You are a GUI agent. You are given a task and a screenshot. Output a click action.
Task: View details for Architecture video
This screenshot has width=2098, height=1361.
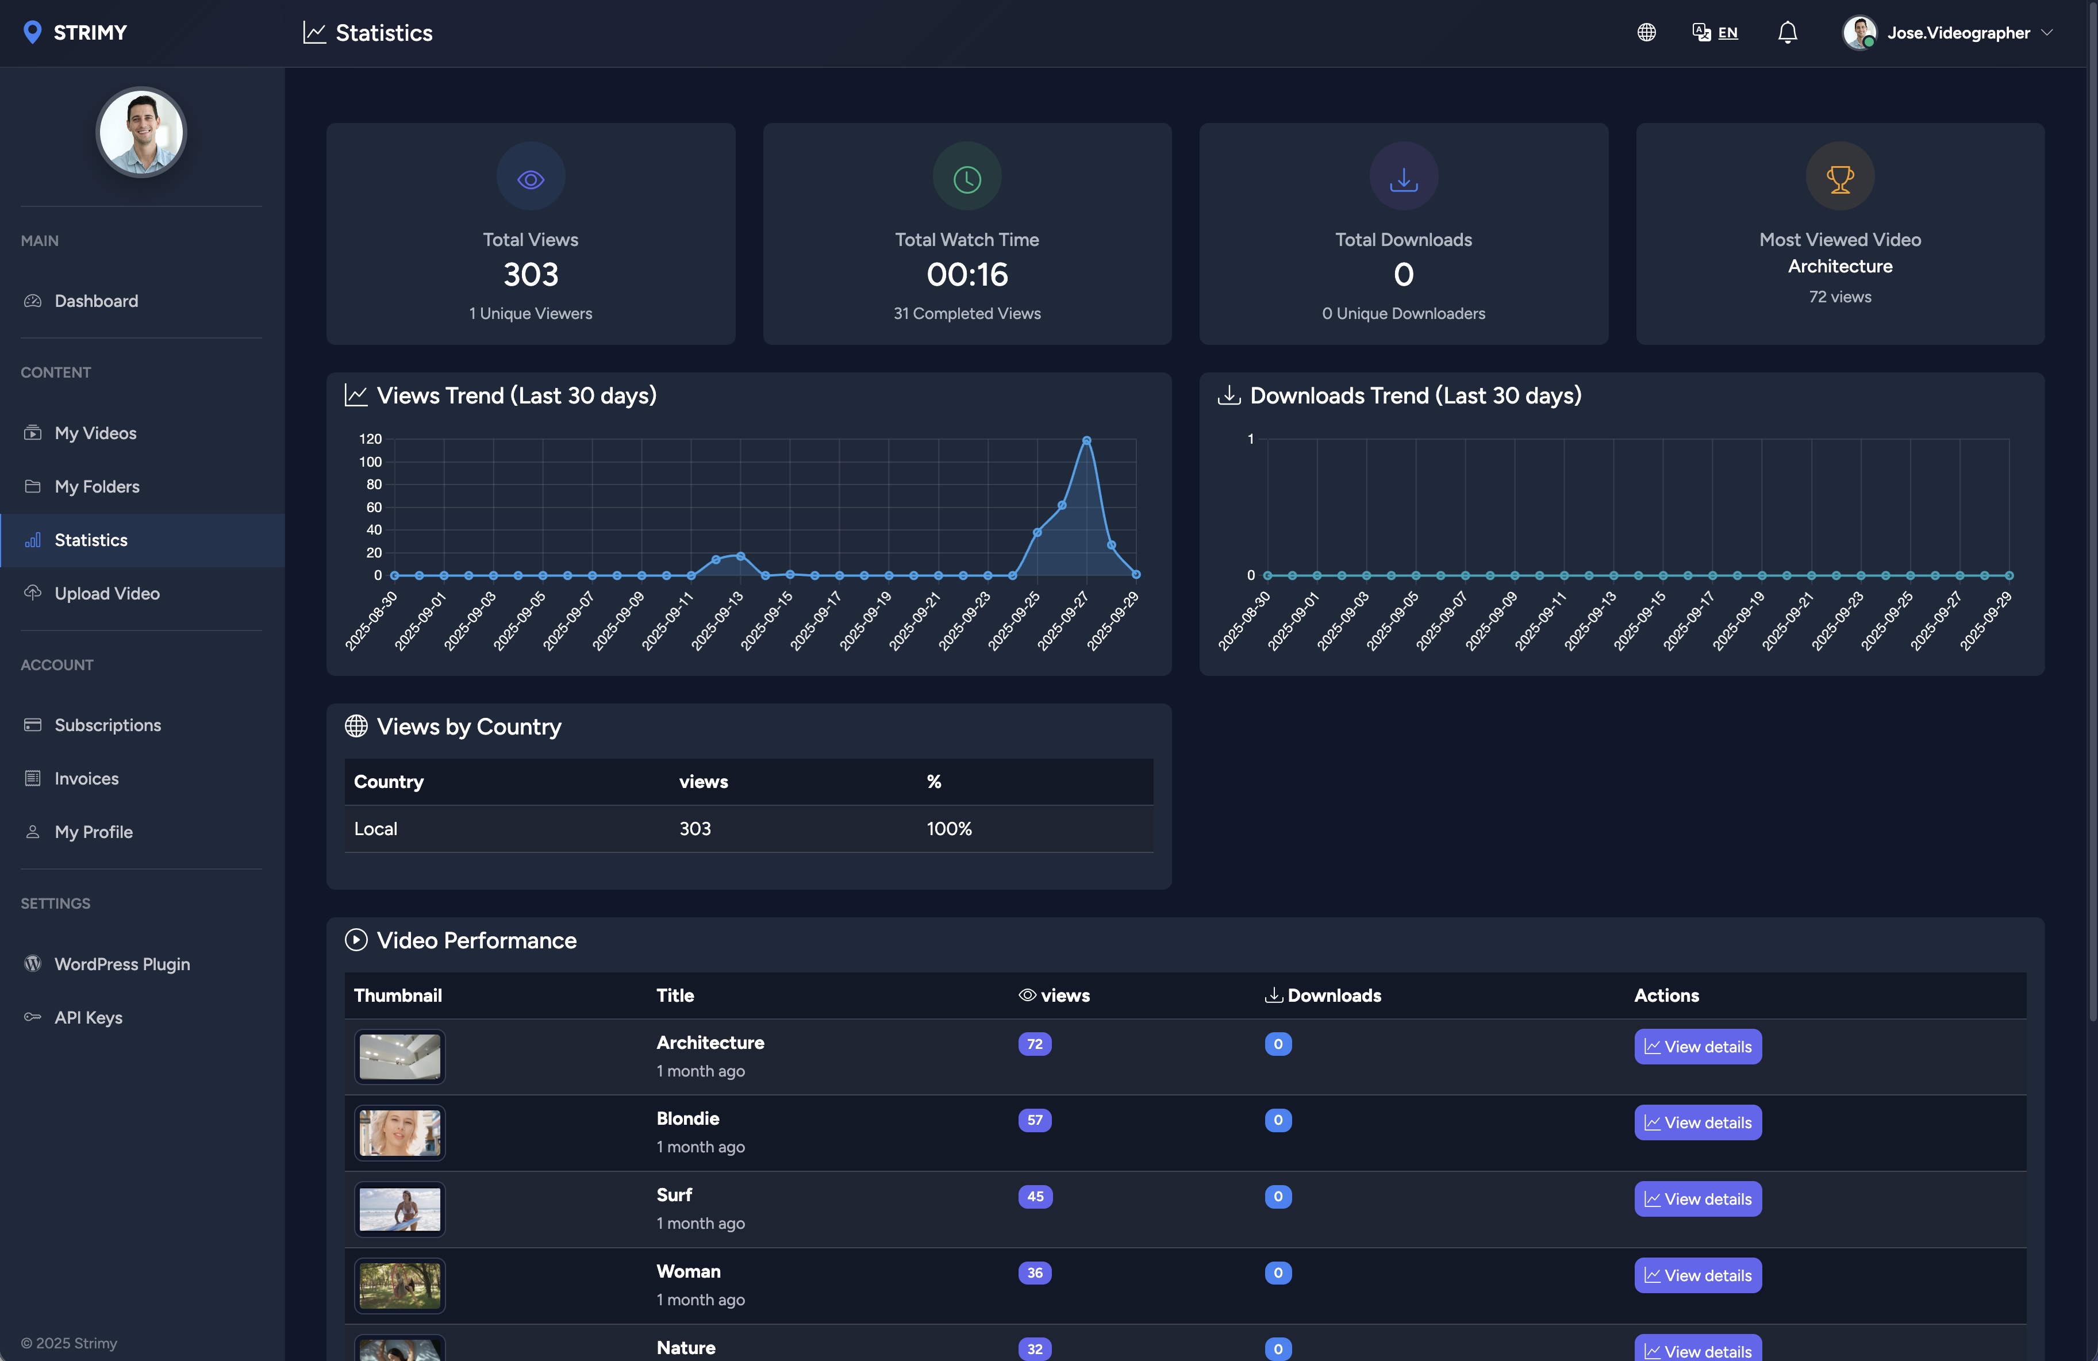[x=1697, y=1046]
